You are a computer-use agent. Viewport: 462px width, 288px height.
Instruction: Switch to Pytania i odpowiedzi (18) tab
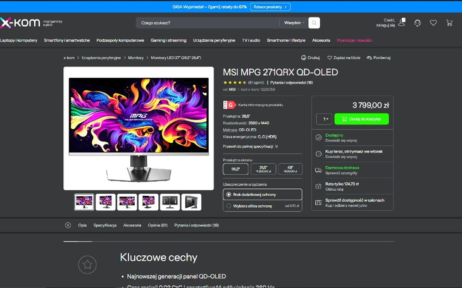(197, 225)
